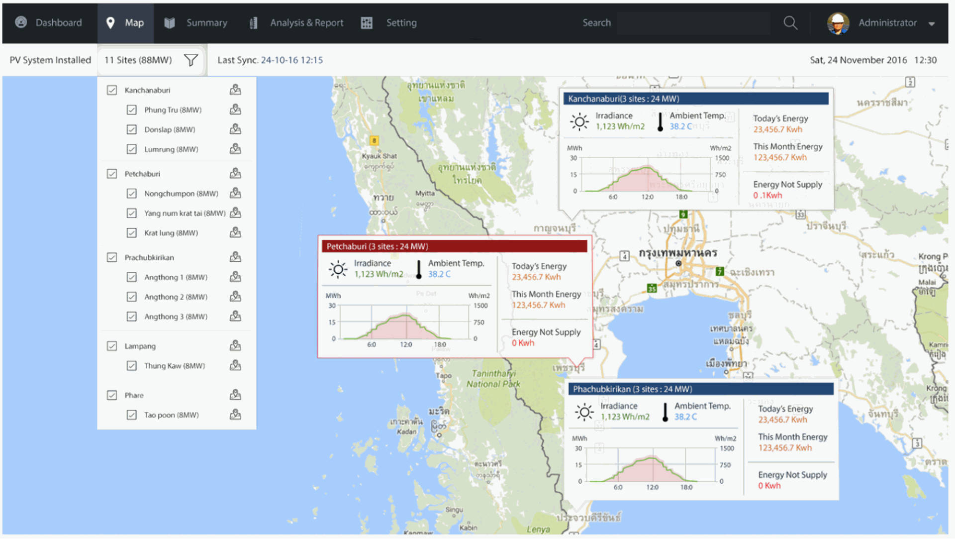The image size is (955, 539).
Task: Collapse the Lampang group entry
Action: click(140, 346)
